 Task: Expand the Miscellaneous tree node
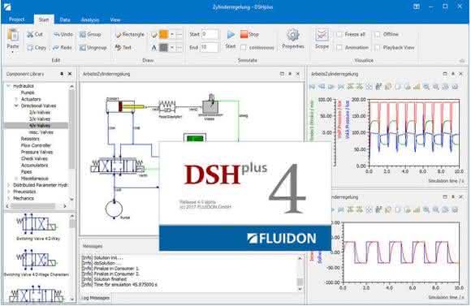tap(16, 179)
